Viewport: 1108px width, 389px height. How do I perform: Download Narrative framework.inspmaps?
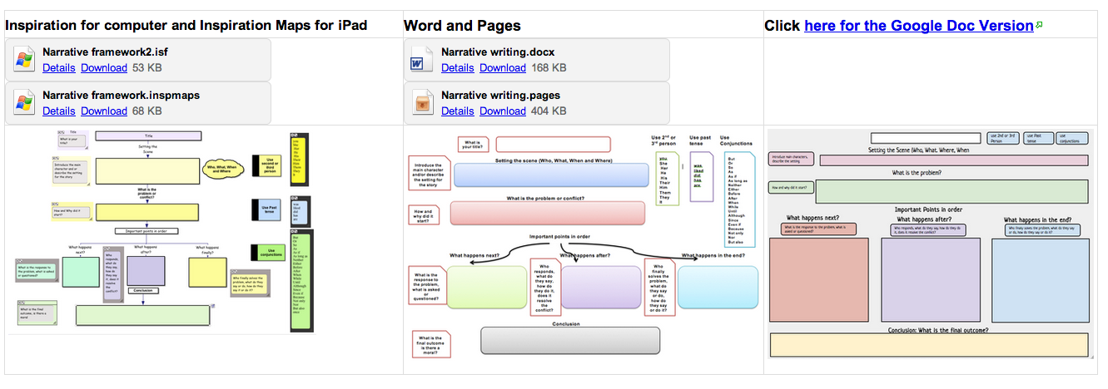tap(104, 111)
